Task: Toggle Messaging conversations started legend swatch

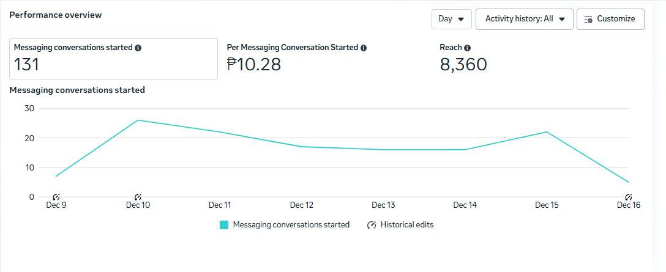Action: [x=224, y=225]
